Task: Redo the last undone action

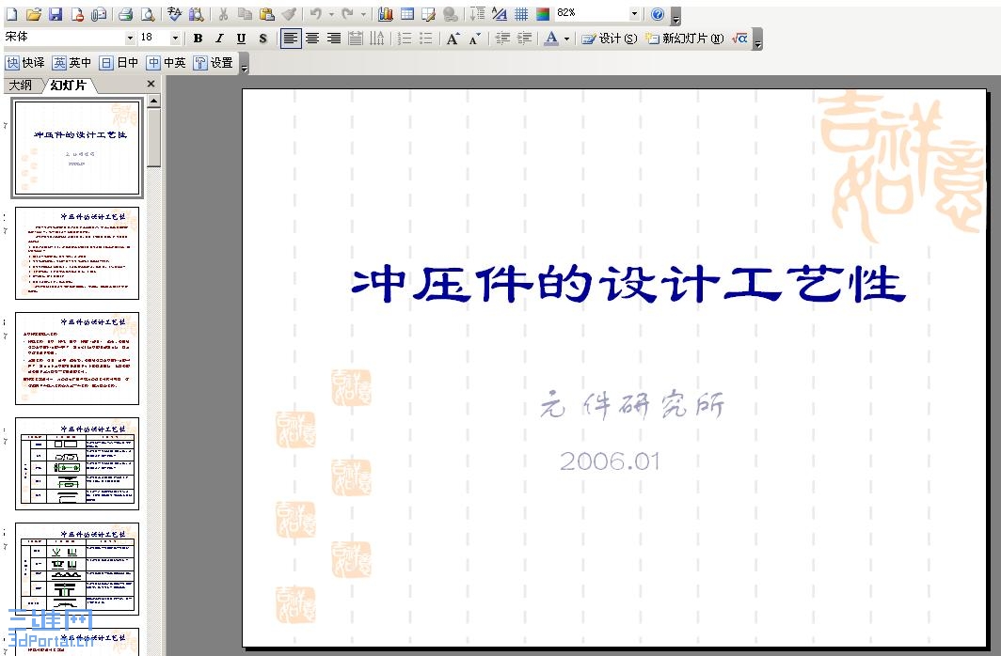Action: pyautogui.click(x=347, y=13)
